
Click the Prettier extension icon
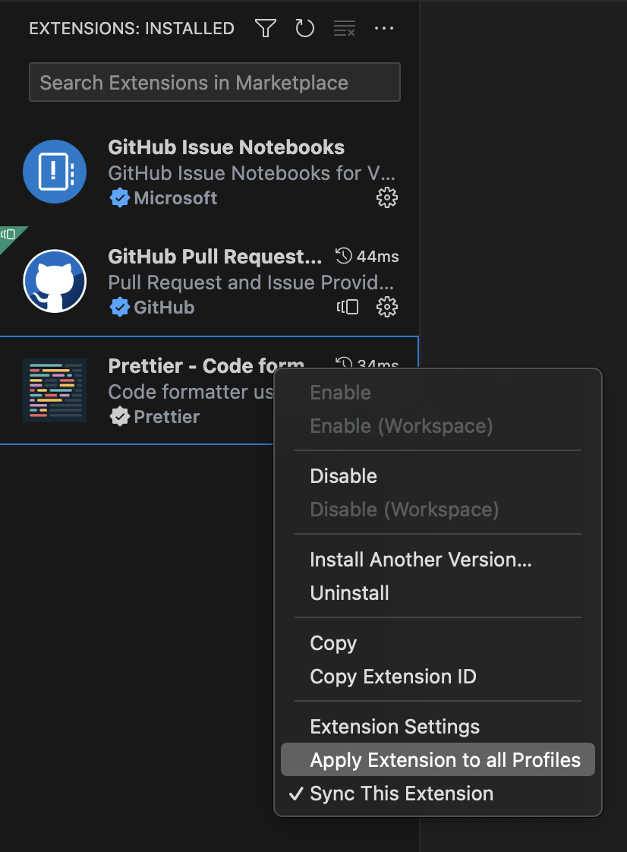click(x=55, y=390)
